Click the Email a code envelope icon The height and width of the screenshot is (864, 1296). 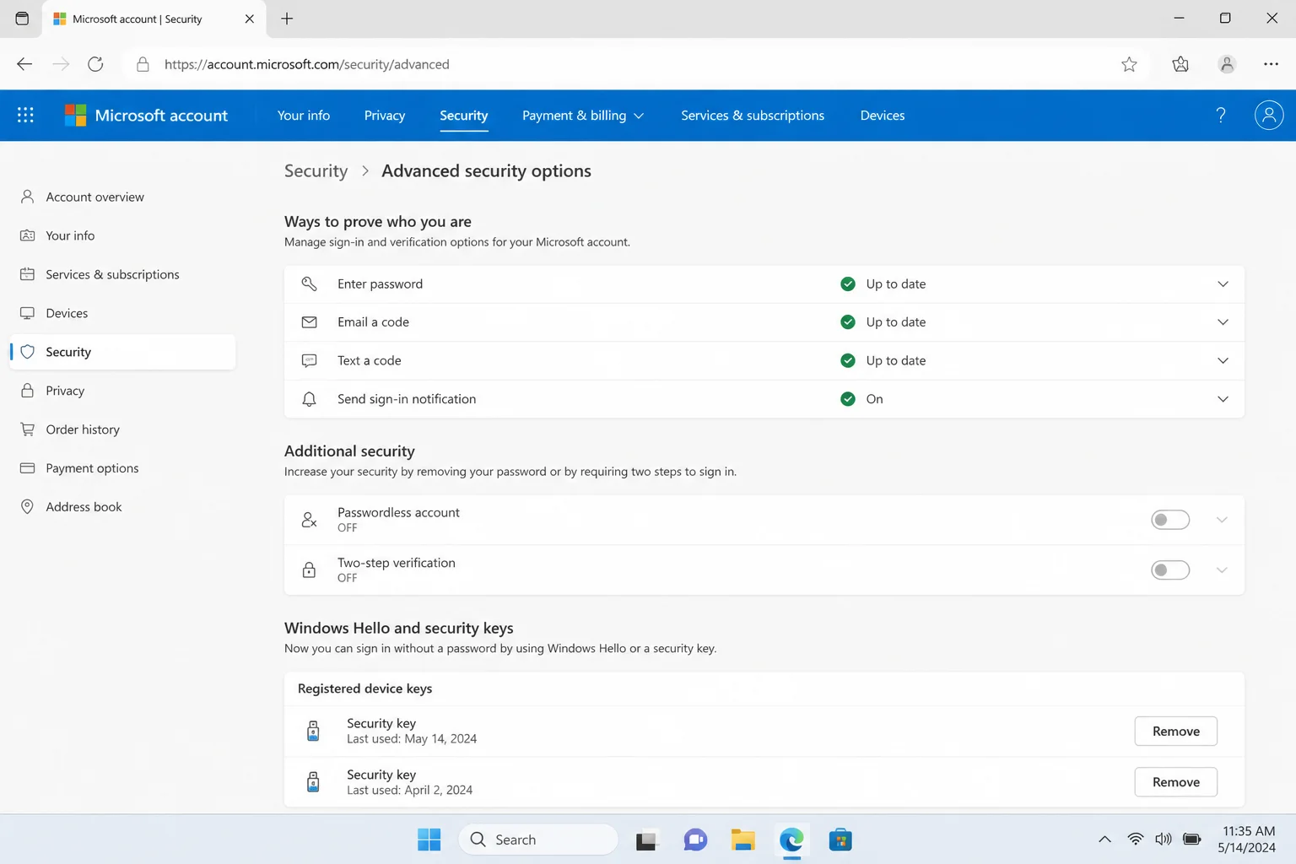pos(310,322)
